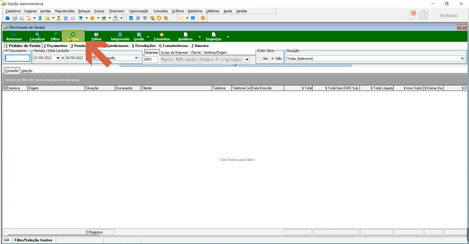Image resolution: width=469 pixels, height=244 pixels.
Task: Close the Movimento de Vendas window
Action: pyautogui.click(x=462, y=27)
